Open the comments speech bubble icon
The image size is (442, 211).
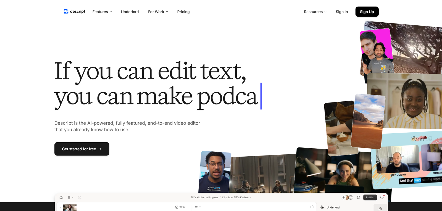click(358, 197)
